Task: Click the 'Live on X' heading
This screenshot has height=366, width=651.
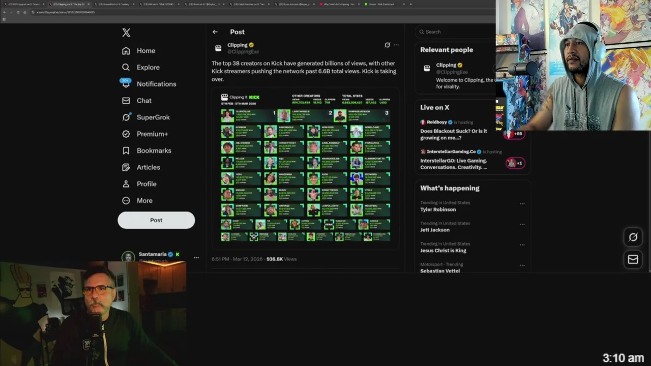Action: pos(434,107)
